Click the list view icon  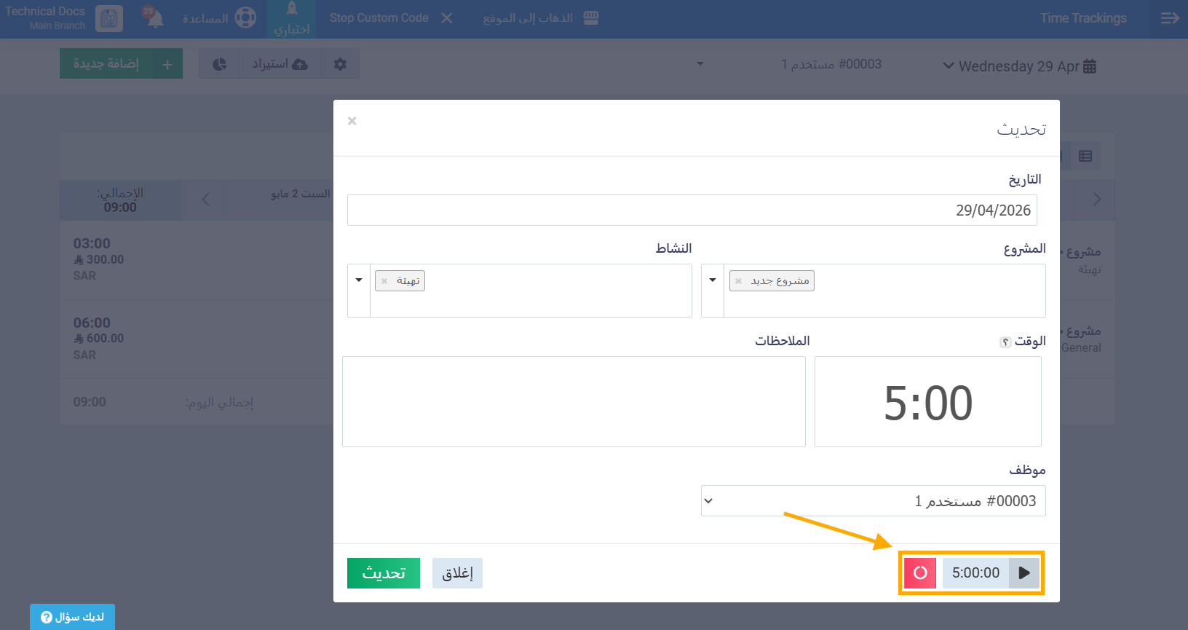tap(1085, 156)
